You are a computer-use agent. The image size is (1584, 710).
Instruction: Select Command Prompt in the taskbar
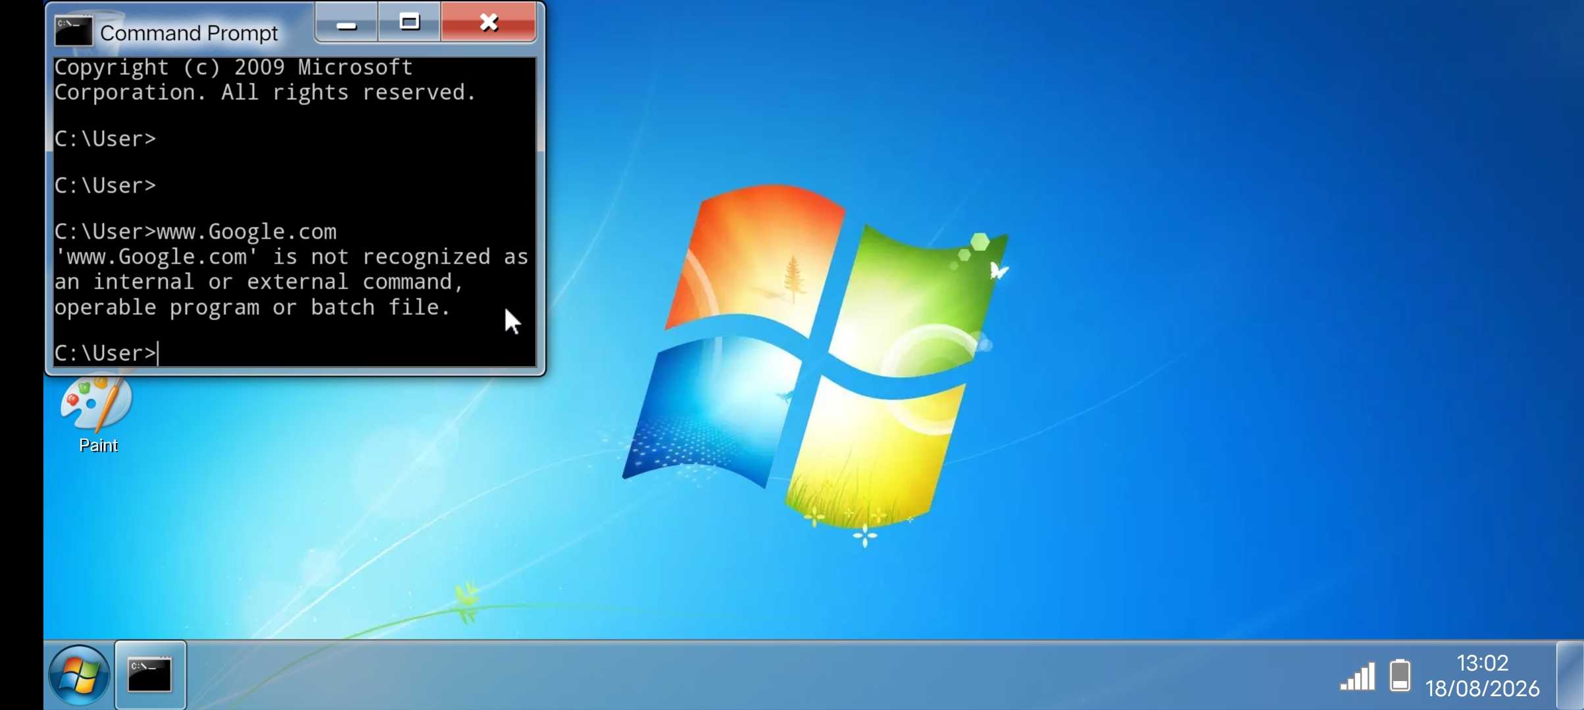click(151, 675)
